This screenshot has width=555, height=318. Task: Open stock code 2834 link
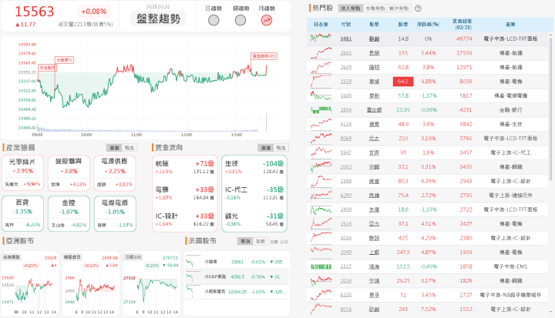346,110
